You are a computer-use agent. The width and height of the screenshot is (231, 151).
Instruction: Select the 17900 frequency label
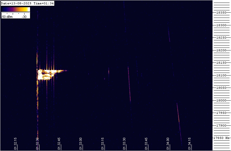(x=221, y=125)
